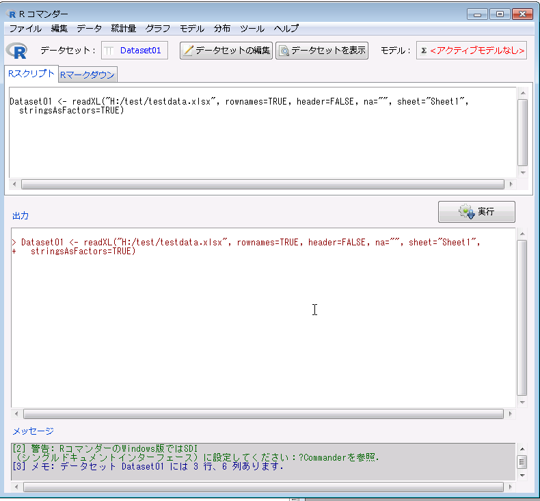
Task: Click the メッセージ label
Action: (x=33, y=431)
